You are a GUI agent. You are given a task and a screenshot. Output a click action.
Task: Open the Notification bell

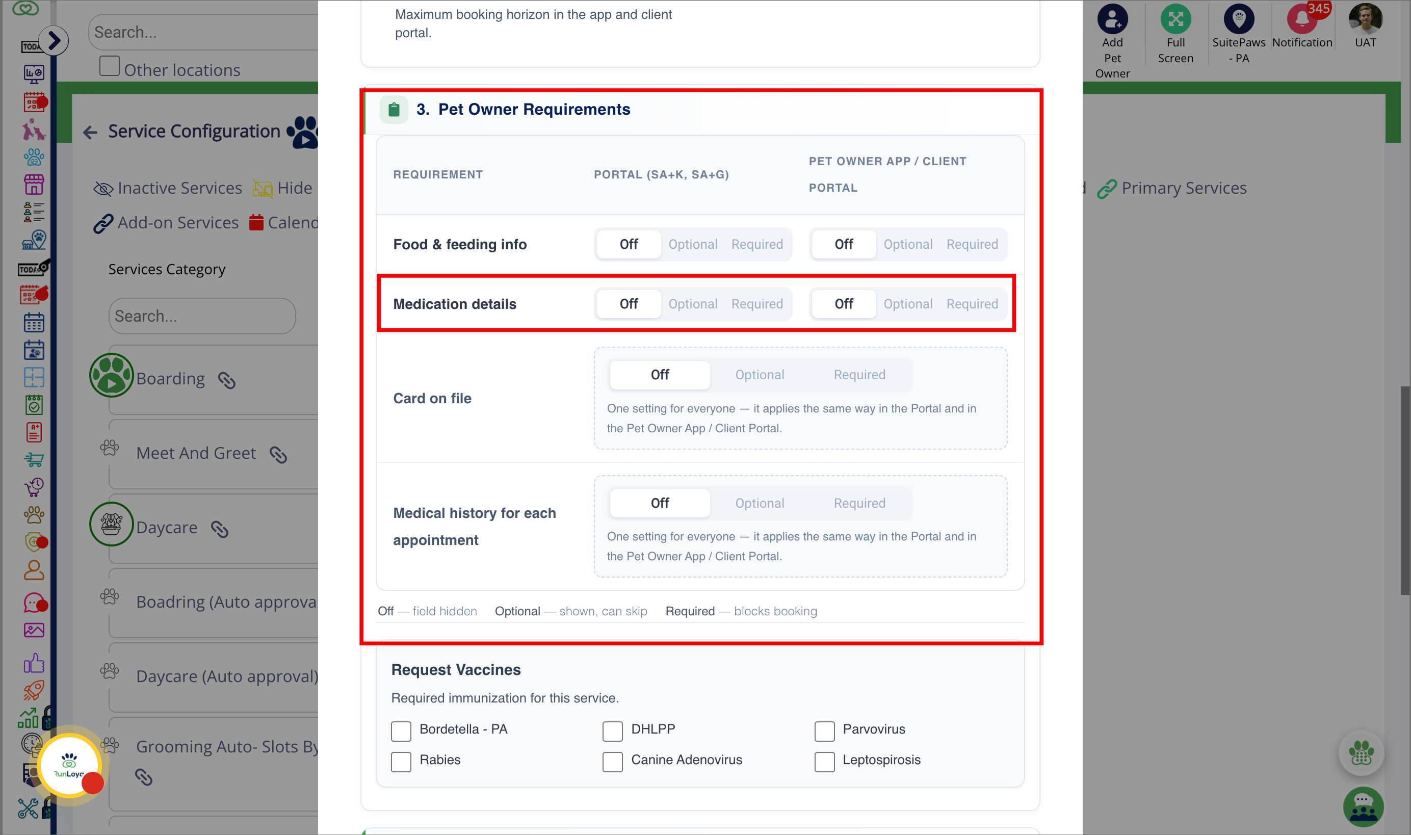(1301, 19)
